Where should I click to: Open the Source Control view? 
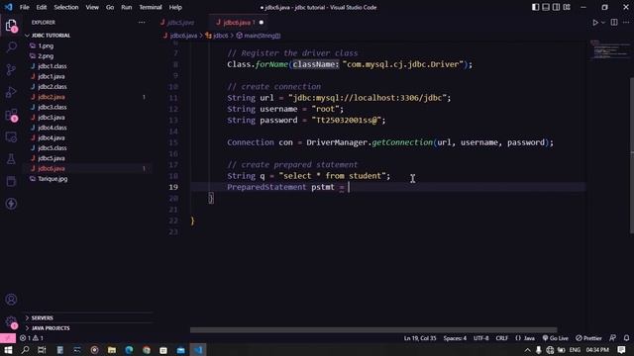point(11,69)
